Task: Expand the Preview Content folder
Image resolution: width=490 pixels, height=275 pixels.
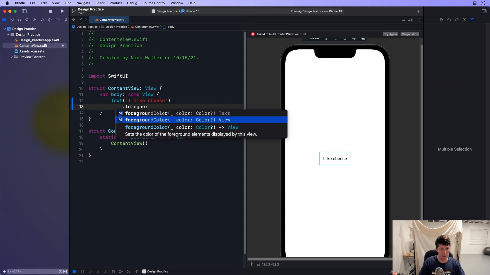Action: click(12, 57)
